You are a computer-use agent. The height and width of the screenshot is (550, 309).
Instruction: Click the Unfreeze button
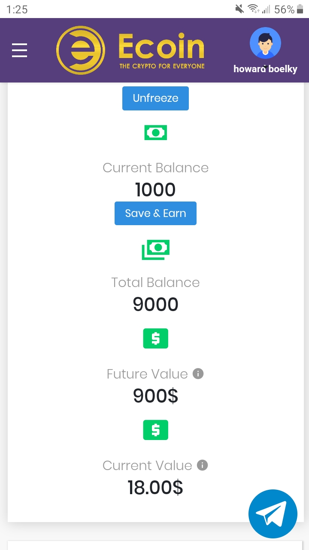(x=155, y=98)
